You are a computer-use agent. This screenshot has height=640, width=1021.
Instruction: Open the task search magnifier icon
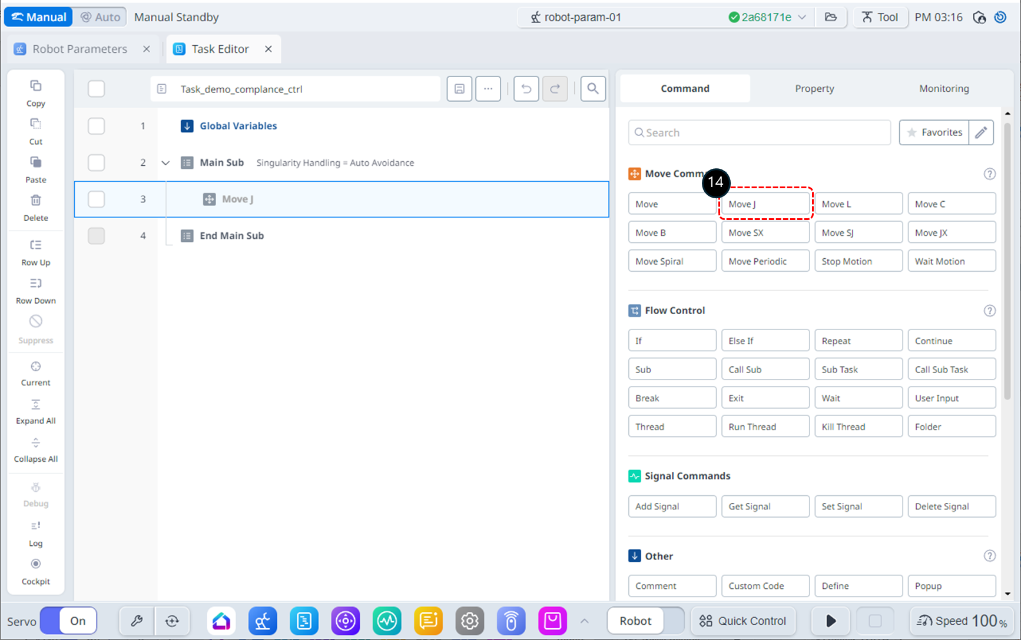(592, 89)
